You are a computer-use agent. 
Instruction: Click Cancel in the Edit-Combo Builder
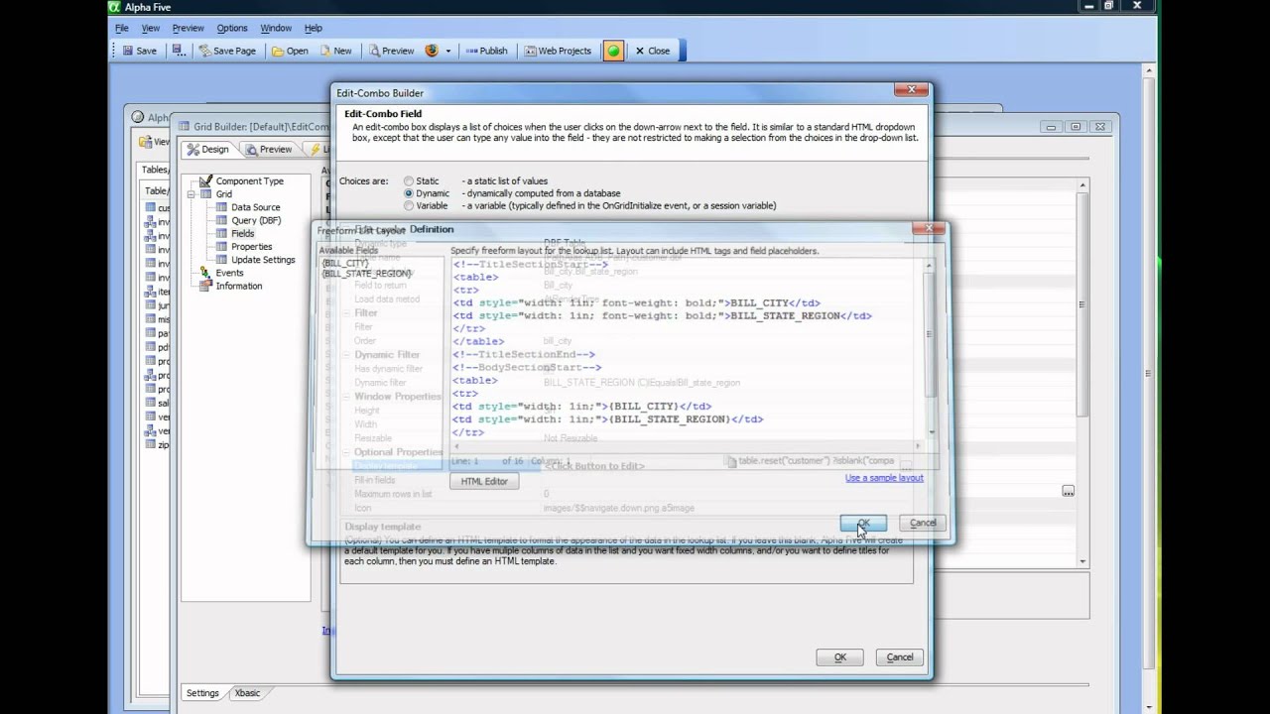900,657
